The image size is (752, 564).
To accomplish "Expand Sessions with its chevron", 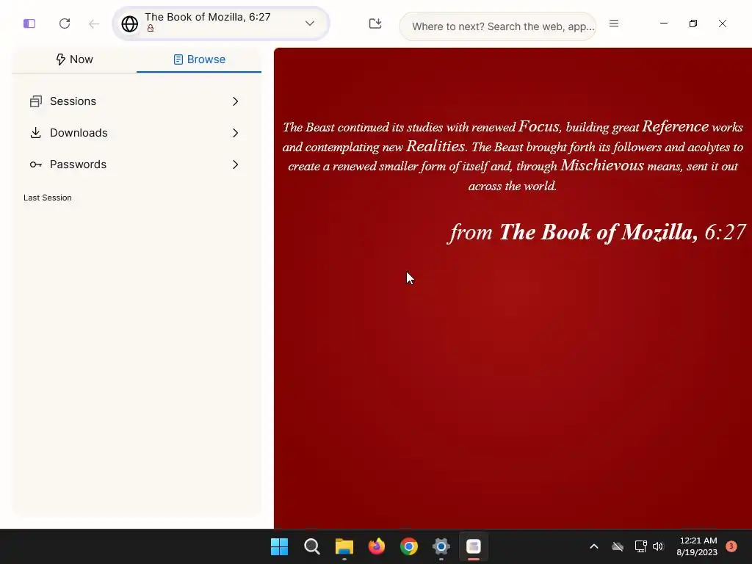I will 236,101.
